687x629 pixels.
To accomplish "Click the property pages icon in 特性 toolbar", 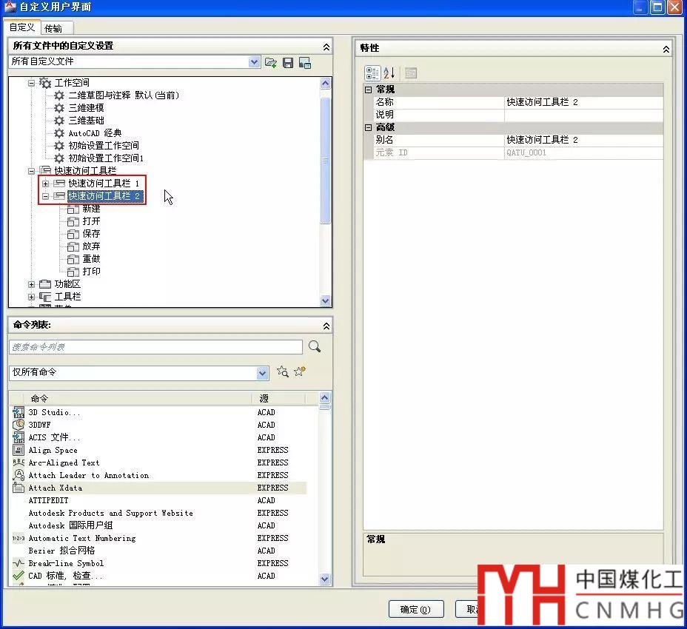I will click(411, 73).
